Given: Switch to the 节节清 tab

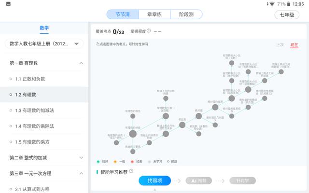Looking at the screenshot, I should (123, 14).
